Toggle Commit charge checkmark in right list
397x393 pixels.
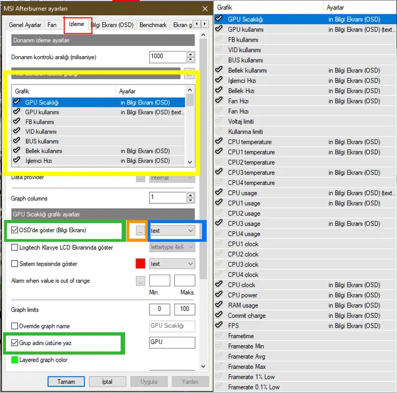[x=219, y=315]
